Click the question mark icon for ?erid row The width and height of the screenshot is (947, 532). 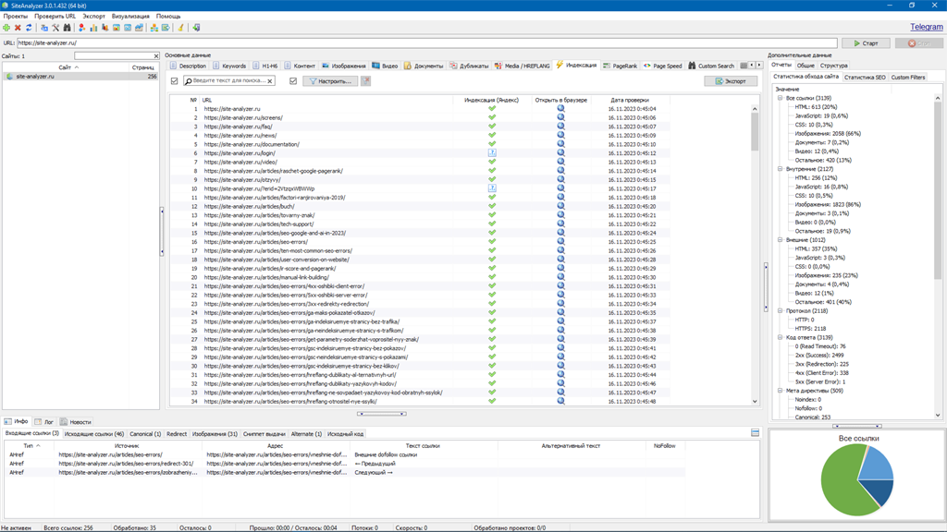(x=492, y=188)
